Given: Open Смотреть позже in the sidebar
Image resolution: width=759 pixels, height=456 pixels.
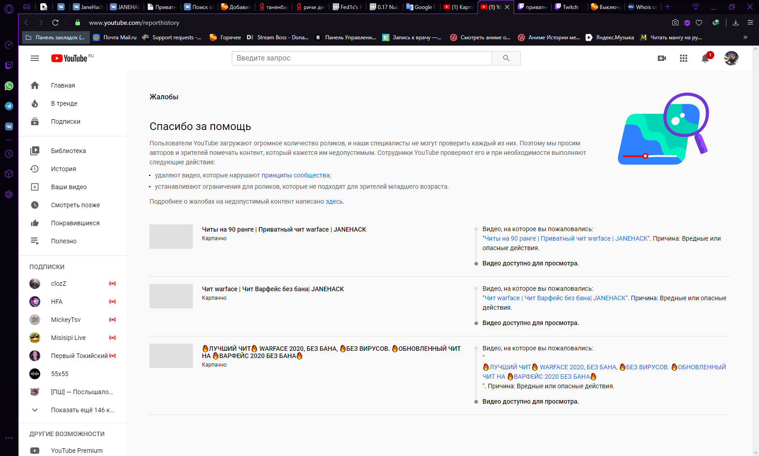Looking at the screenshot, I should tap(73, 205).
